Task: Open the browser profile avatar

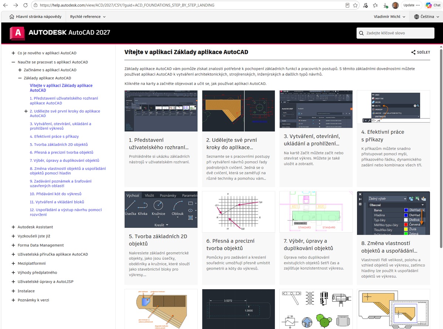Action: click(x=395, y=5)
